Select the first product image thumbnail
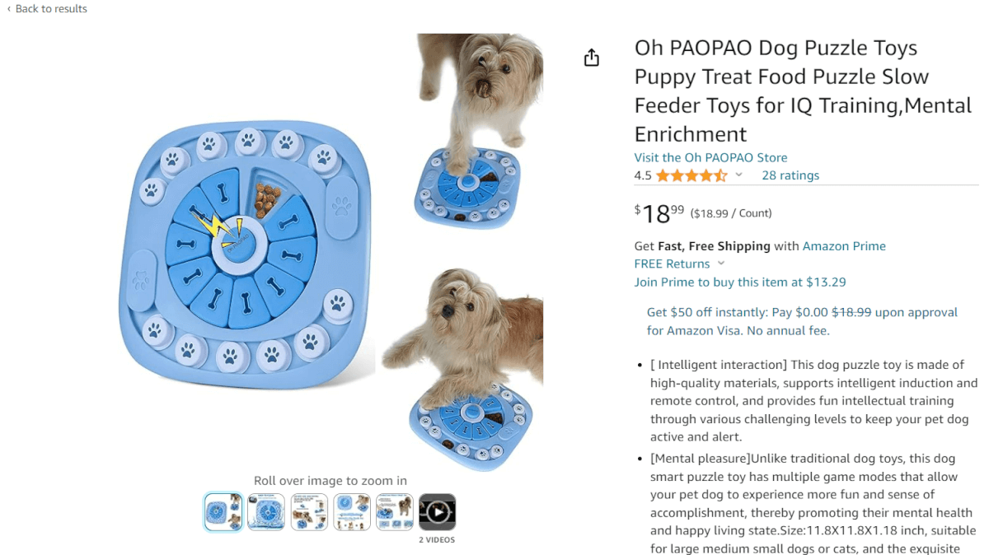 tap(223, 512)
